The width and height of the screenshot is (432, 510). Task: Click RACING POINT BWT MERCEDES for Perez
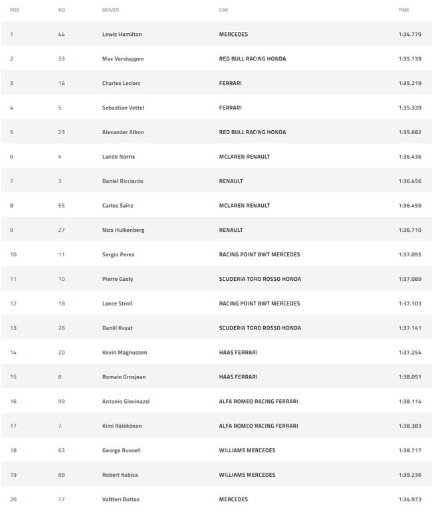pyautogui.click(x=259, y=254)
